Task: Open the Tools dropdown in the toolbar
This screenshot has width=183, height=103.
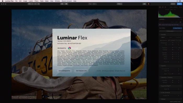Action: (x=119, y=4)
